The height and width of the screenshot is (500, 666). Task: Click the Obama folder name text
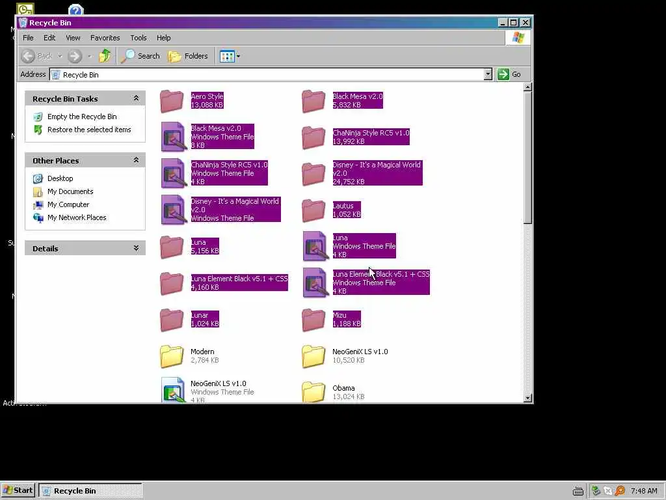click(343, 388)
